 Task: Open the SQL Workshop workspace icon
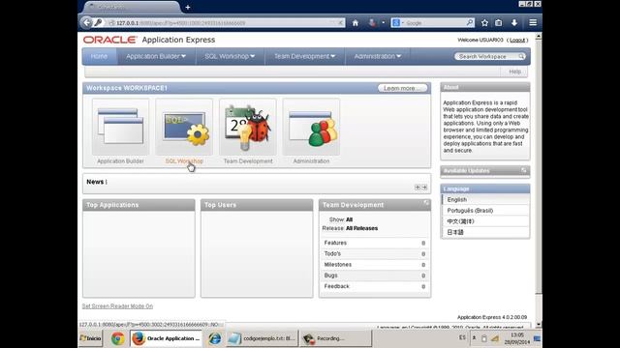[184, 127]
